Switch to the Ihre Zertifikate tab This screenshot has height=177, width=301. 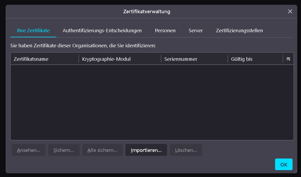coord(33,31)
